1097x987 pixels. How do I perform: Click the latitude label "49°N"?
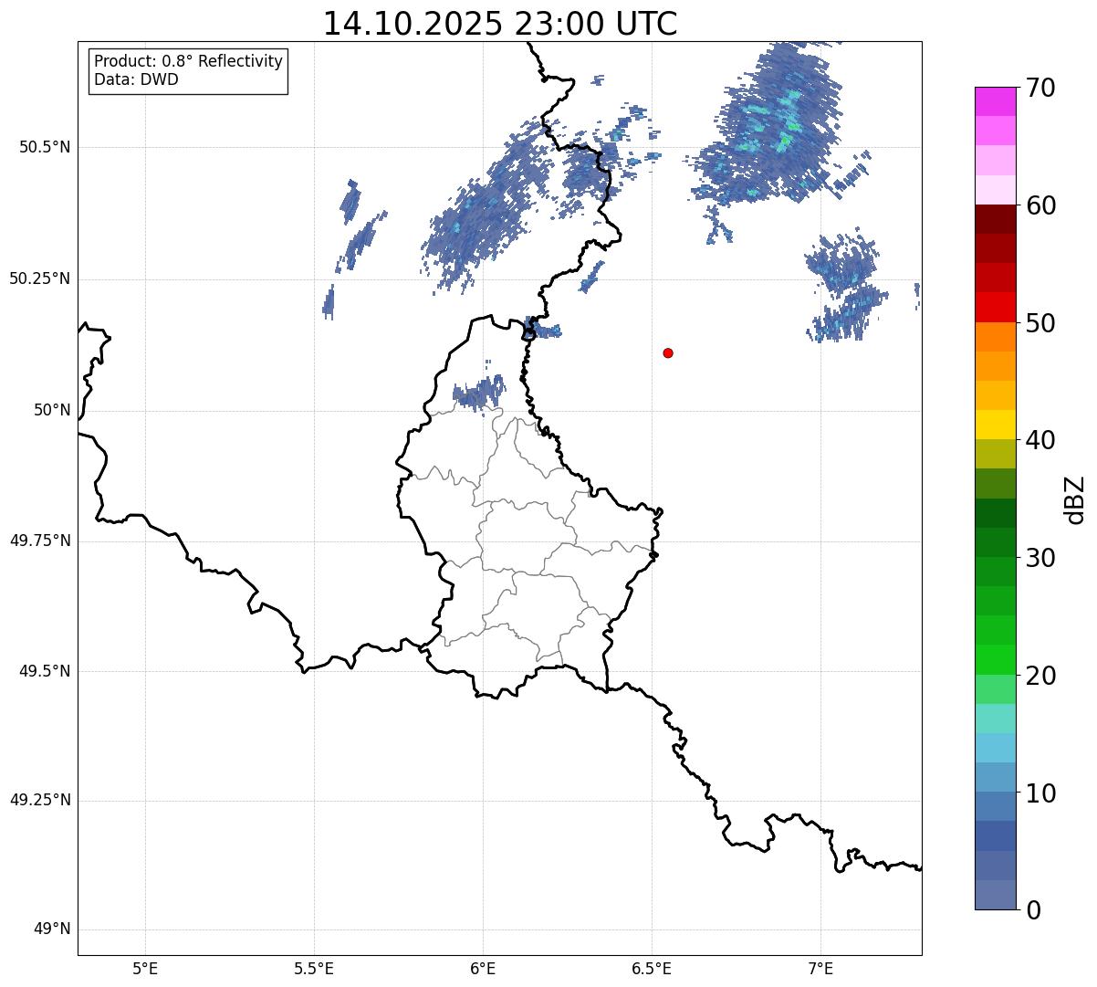(52, 929)
